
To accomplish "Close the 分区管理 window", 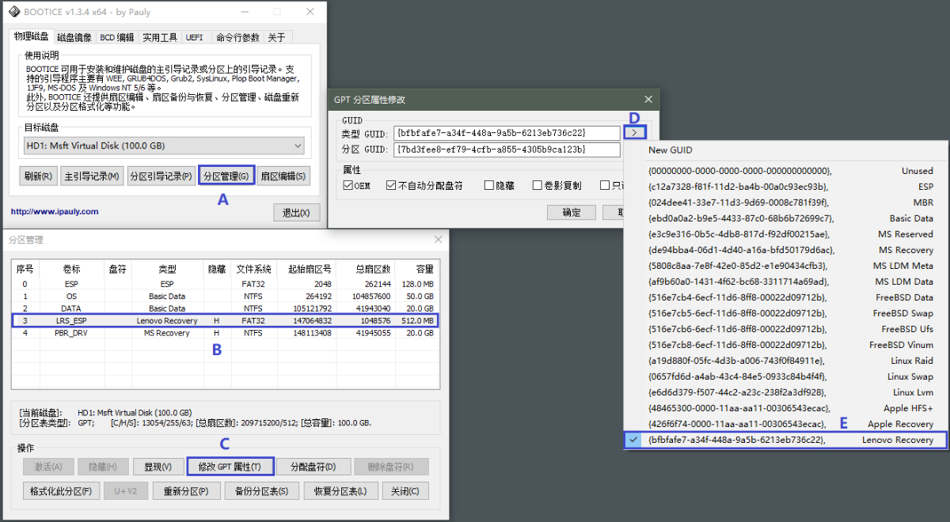I will pos(438,240).
